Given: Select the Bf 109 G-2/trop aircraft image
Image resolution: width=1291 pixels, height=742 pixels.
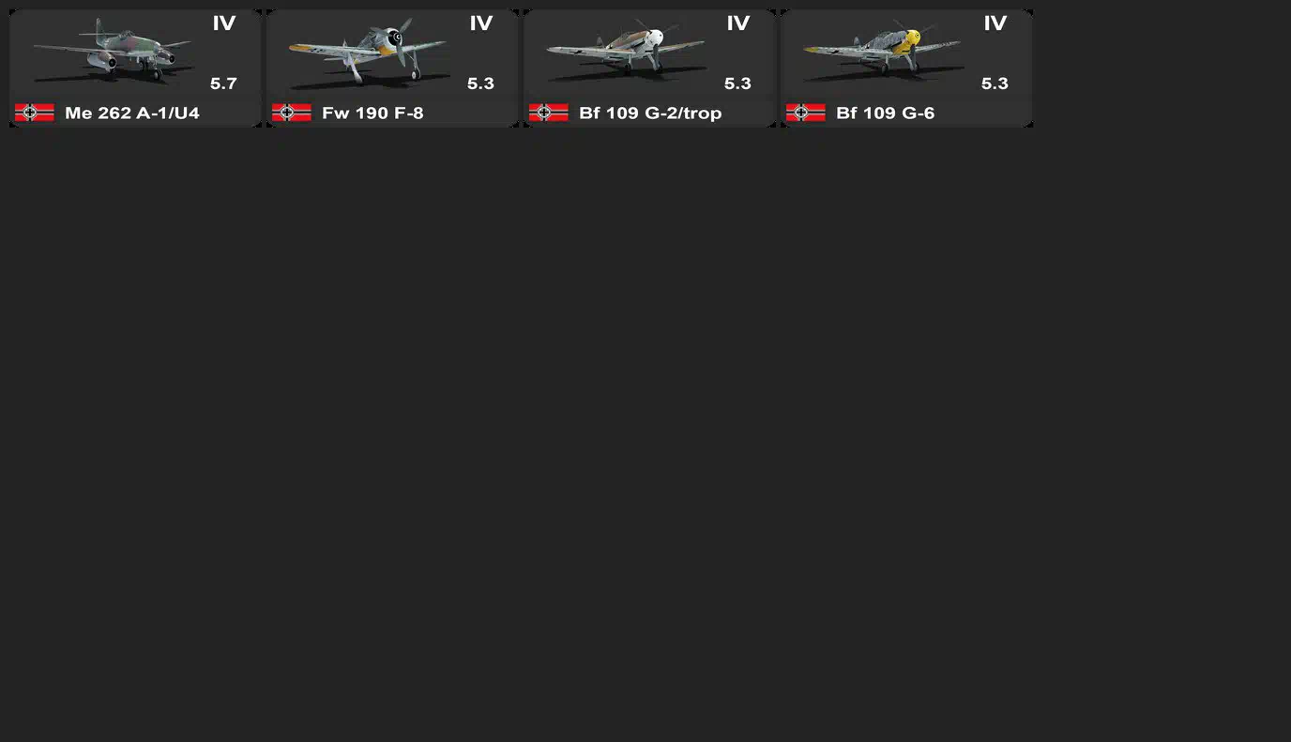Looking at the screenshot, I should [x=626, y=51].
